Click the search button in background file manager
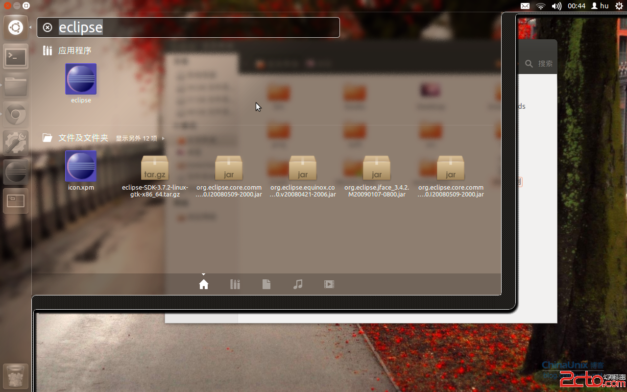This screenshot has height=392, width=627. click(x=539, y=64)
